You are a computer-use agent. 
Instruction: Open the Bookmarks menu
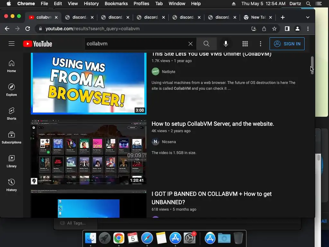116,4
